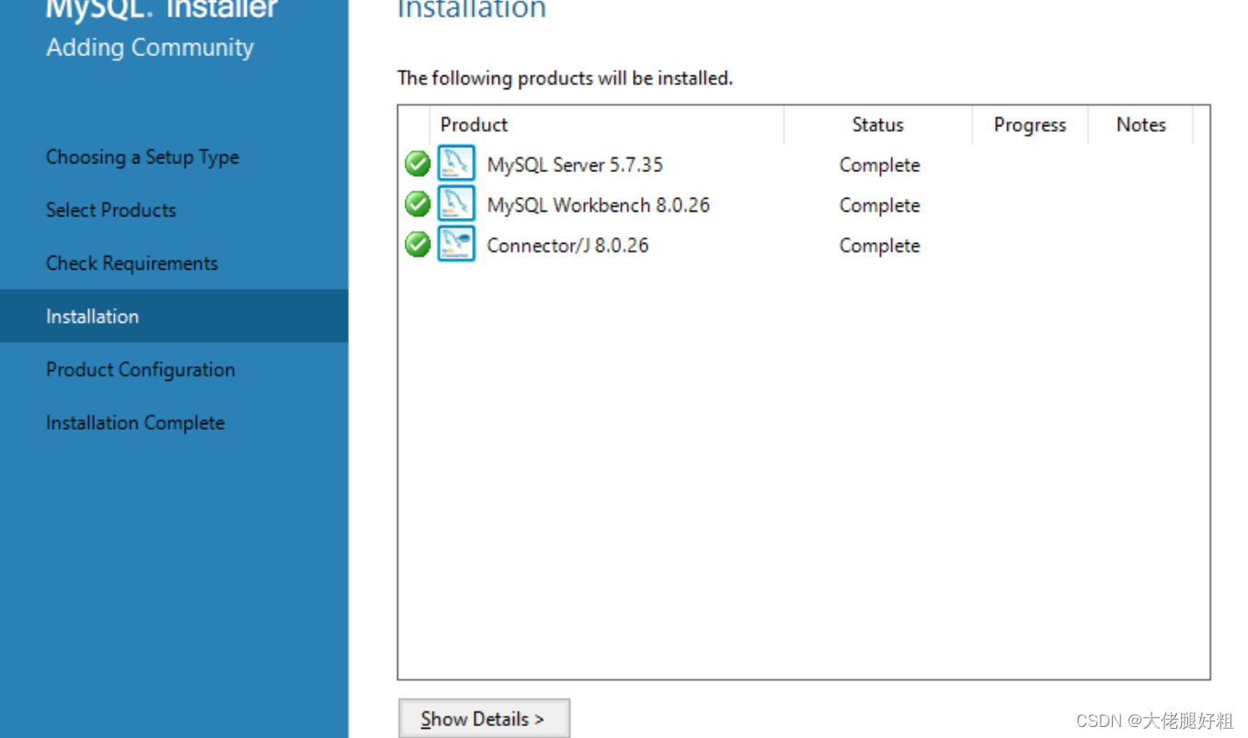
Task: Click Complete status for MySQL Workbench 8.0.26
Action: tap(879, 206)
